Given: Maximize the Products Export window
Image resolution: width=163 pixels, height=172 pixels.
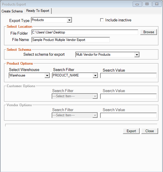Looking at the screenshot, I should pos(147,4).
